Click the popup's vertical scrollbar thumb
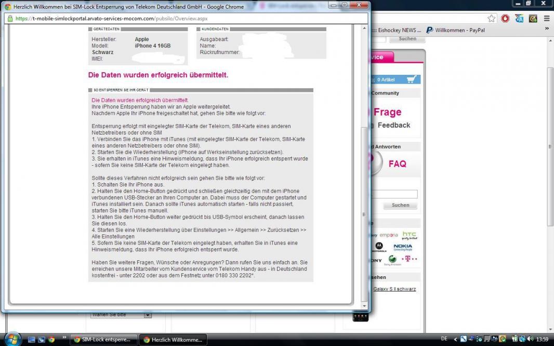The height and width of the screenshot is (346, 554). 364,214
